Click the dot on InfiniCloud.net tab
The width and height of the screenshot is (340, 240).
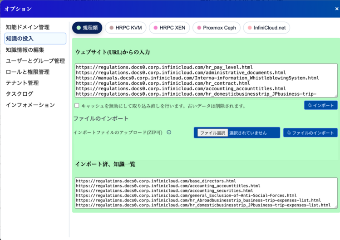point(250,28)
